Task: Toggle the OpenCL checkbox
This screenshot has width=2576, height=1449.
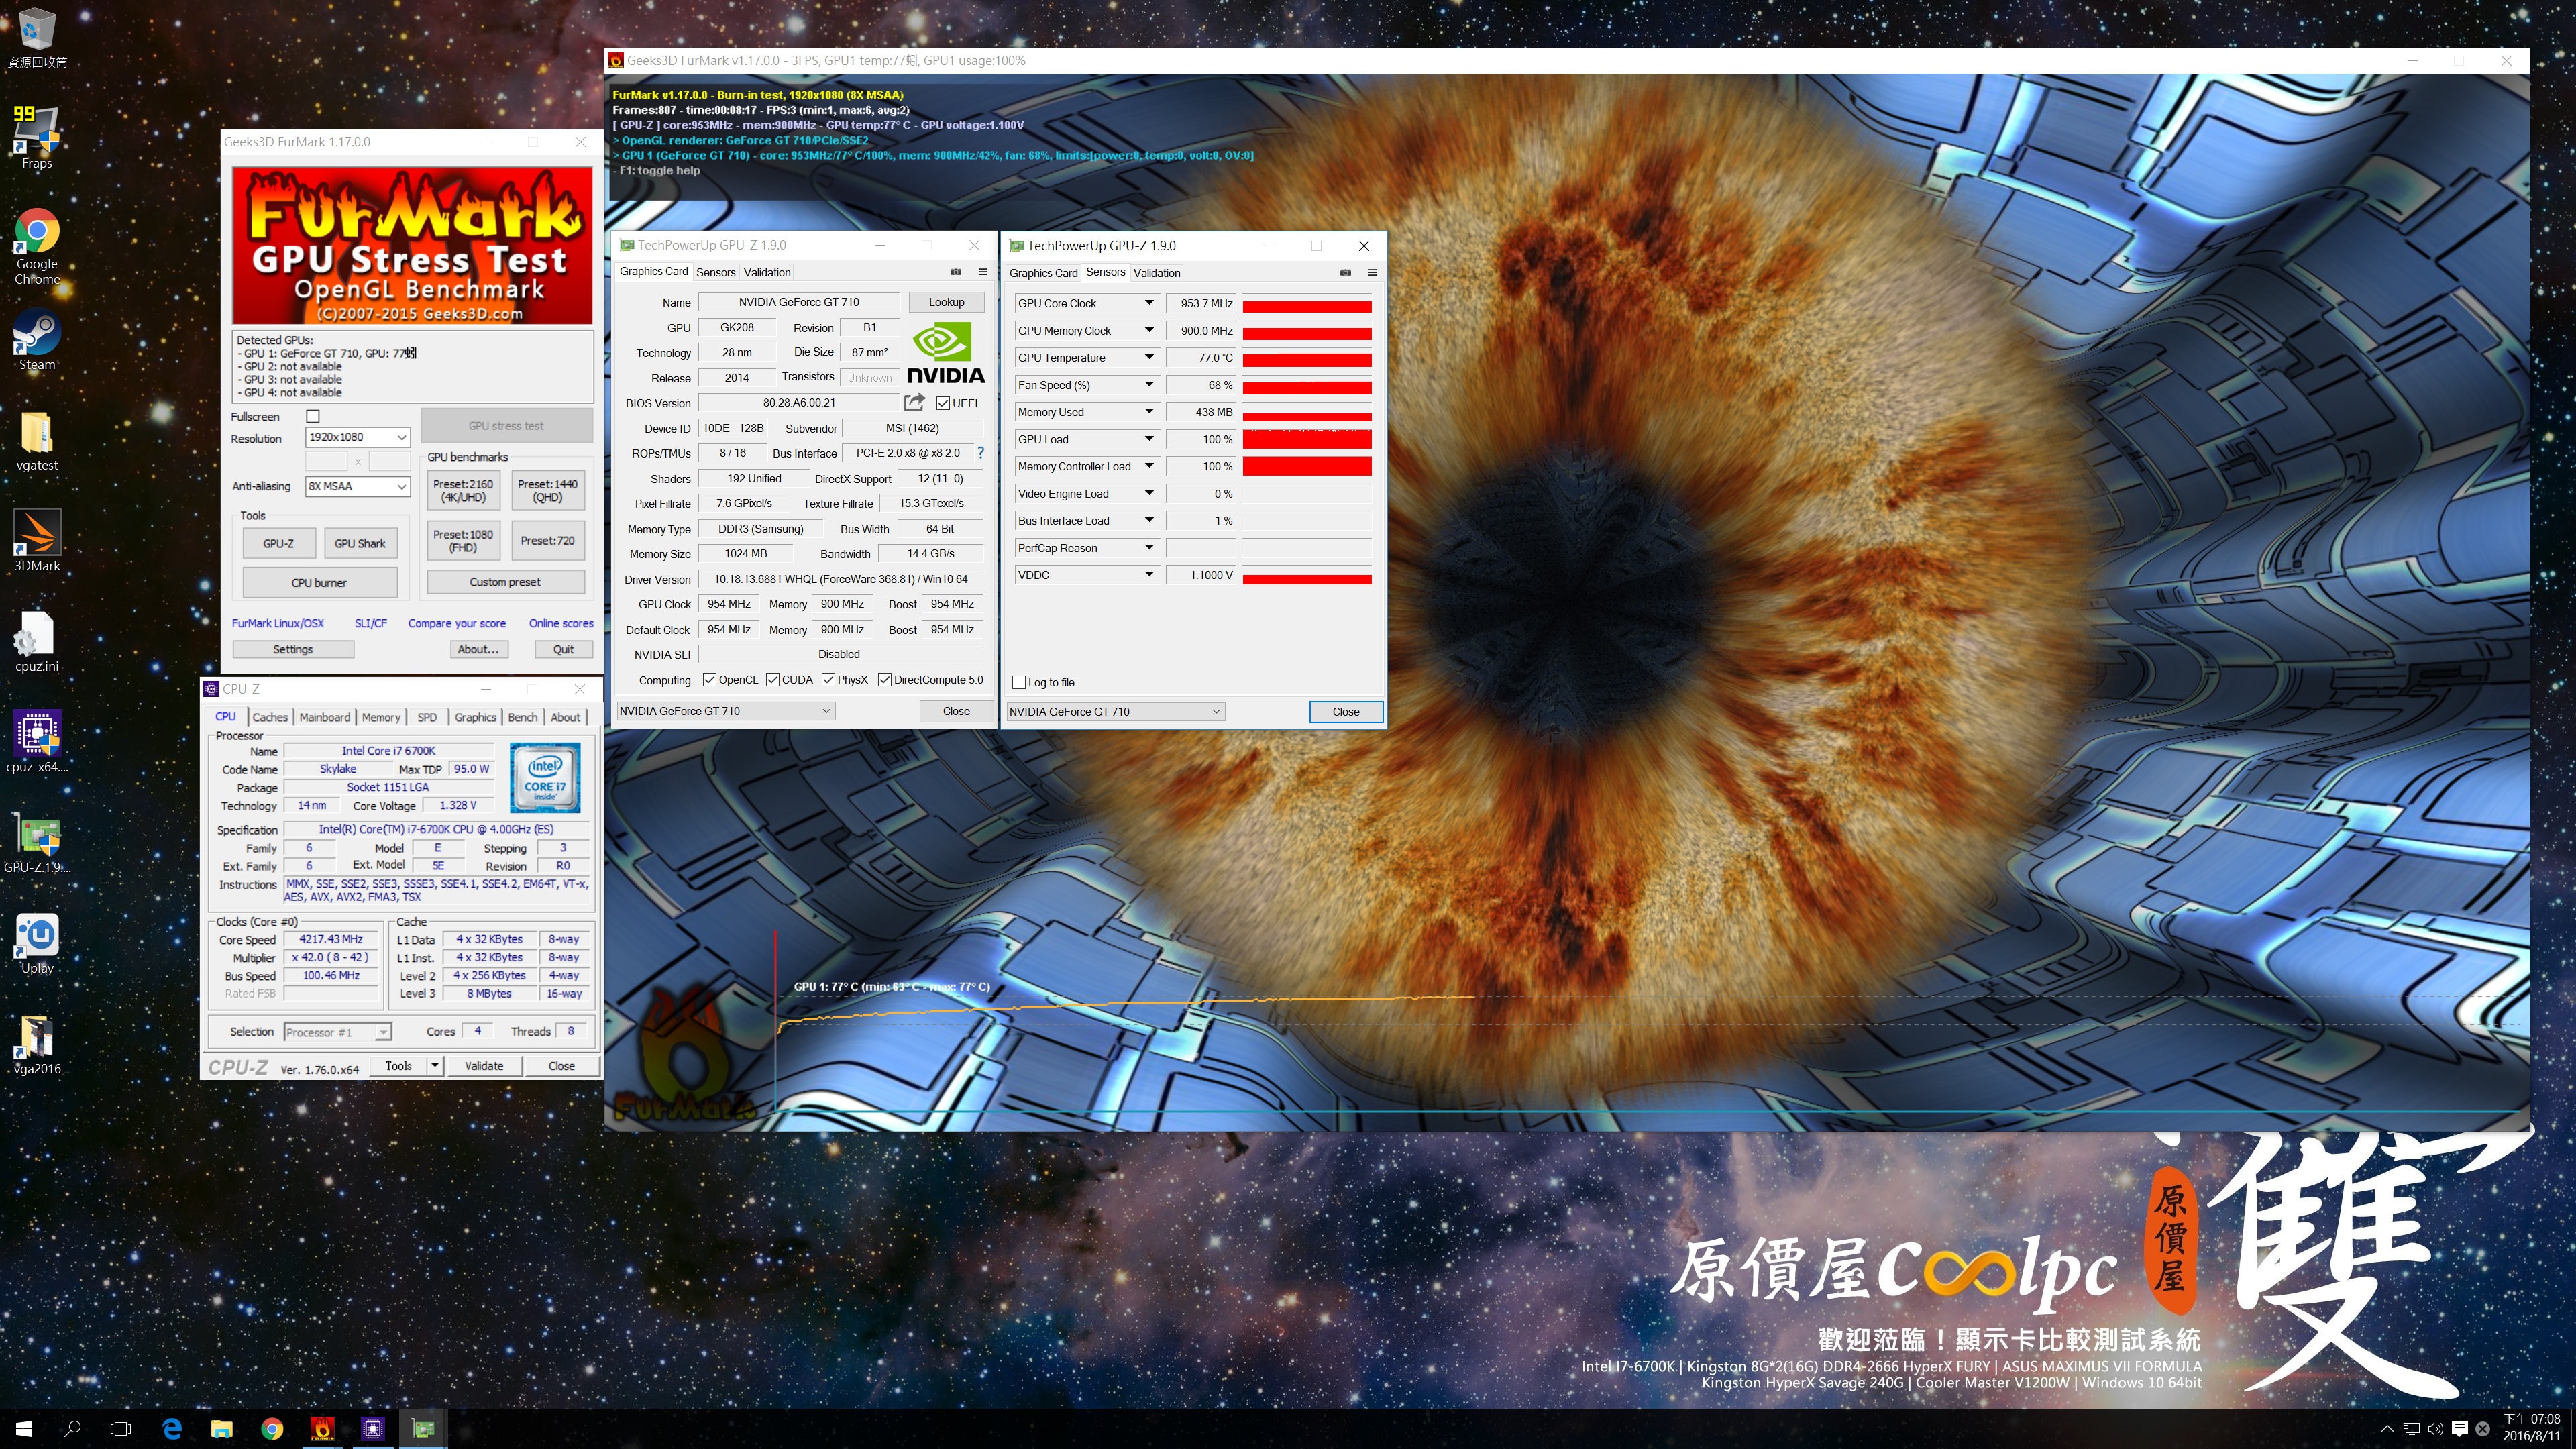Action: click(709, 680)
